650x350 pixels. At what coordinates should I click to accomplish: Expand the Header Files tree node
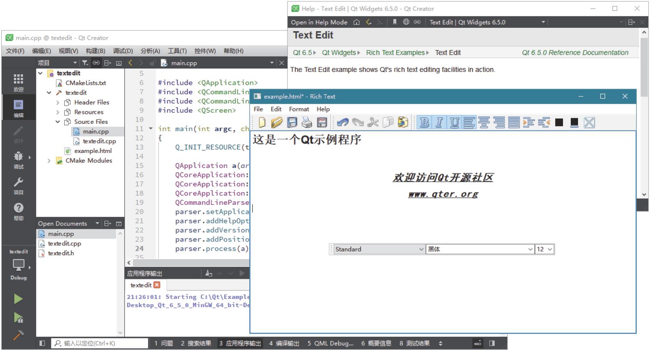pyautogui.click(x=58, y=102)
